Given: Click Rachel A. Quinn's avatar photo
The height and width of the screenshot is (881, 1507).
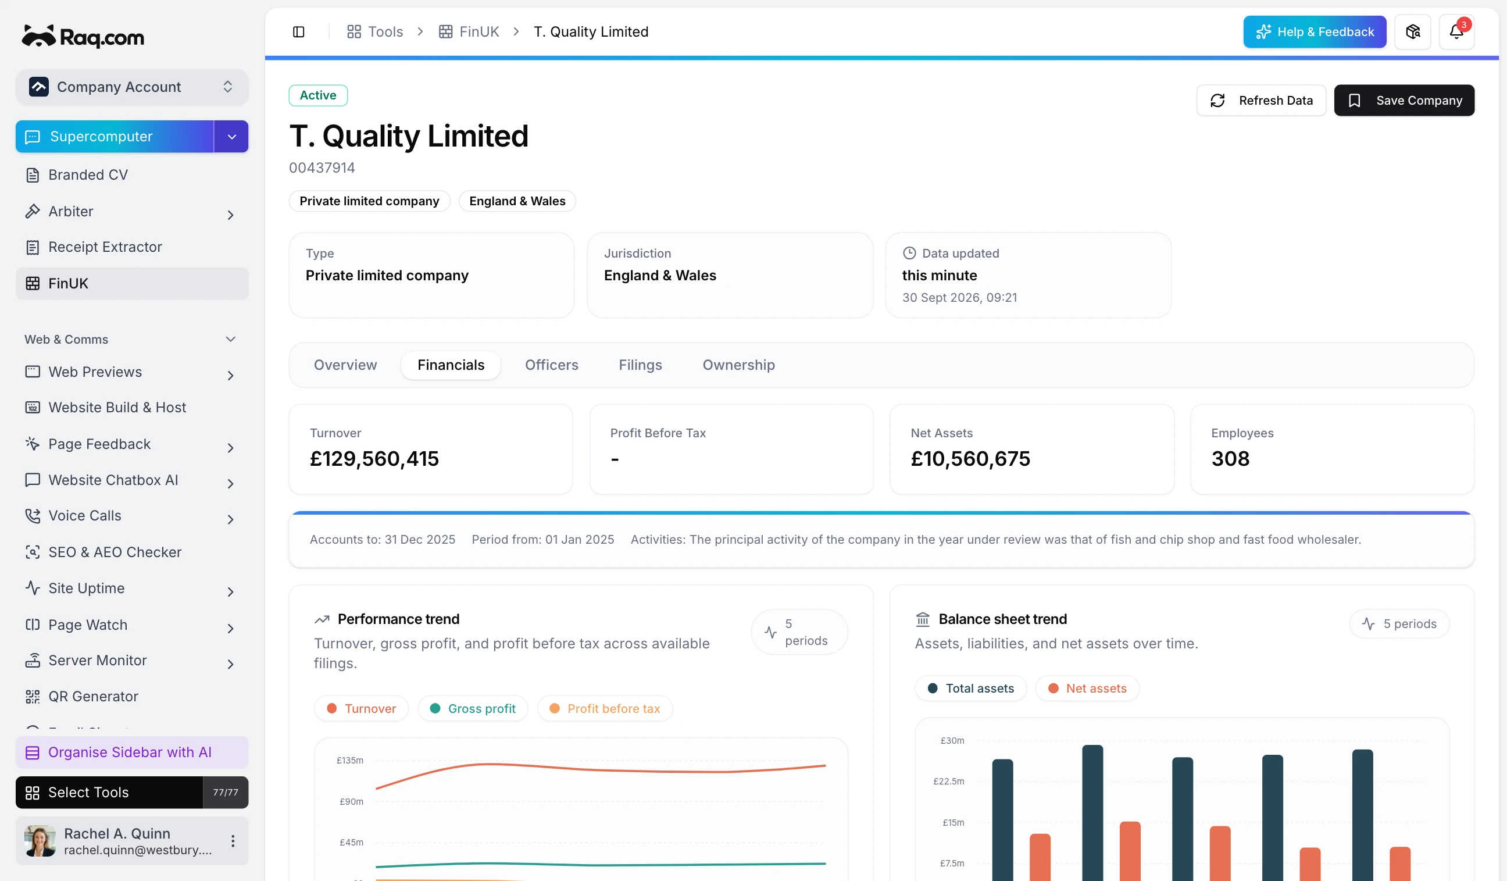Looking at the screenshot, I should tap(40, 841).
